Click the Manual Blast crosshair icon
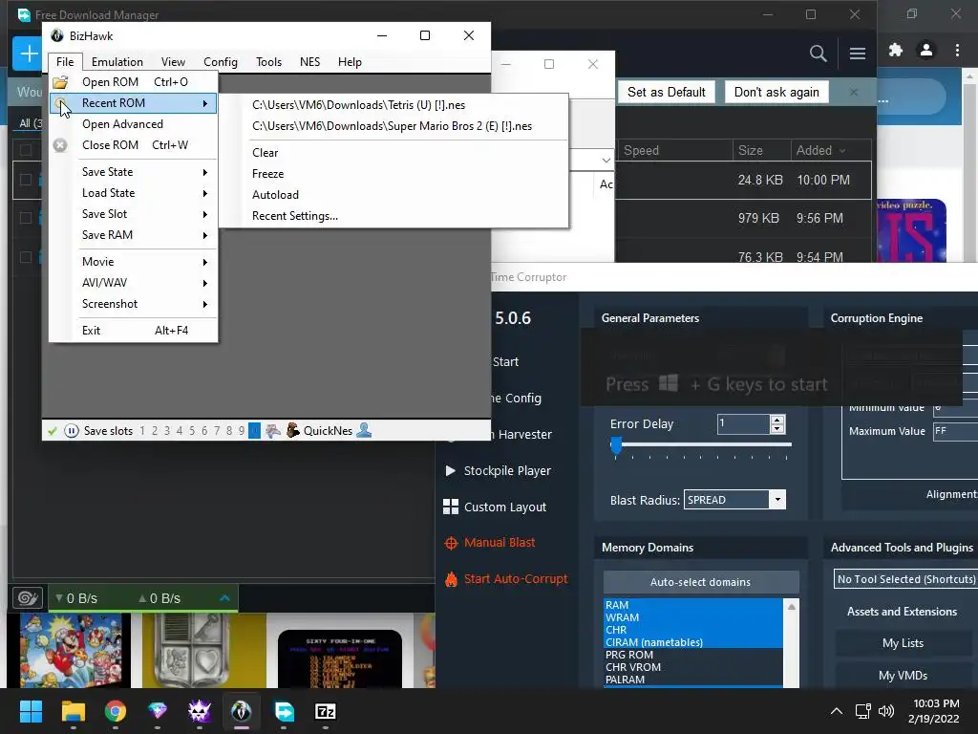This screenshot has height=734, width=978. [x=451, y=543]
